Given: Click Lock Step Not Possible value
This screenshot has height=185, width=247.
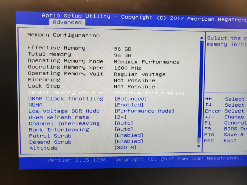Looking at the screenshot, I should [x=134, y=87].
